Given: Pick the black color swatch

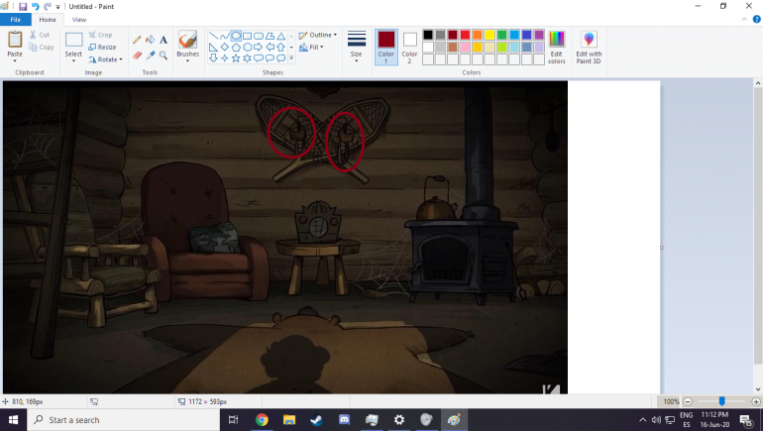Looking at the screenshot, I should click(428, 35).
